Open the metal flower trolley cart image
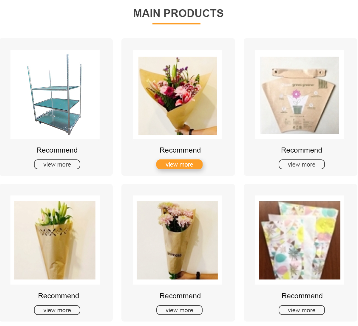358x326 pixels. coord(55,94)
